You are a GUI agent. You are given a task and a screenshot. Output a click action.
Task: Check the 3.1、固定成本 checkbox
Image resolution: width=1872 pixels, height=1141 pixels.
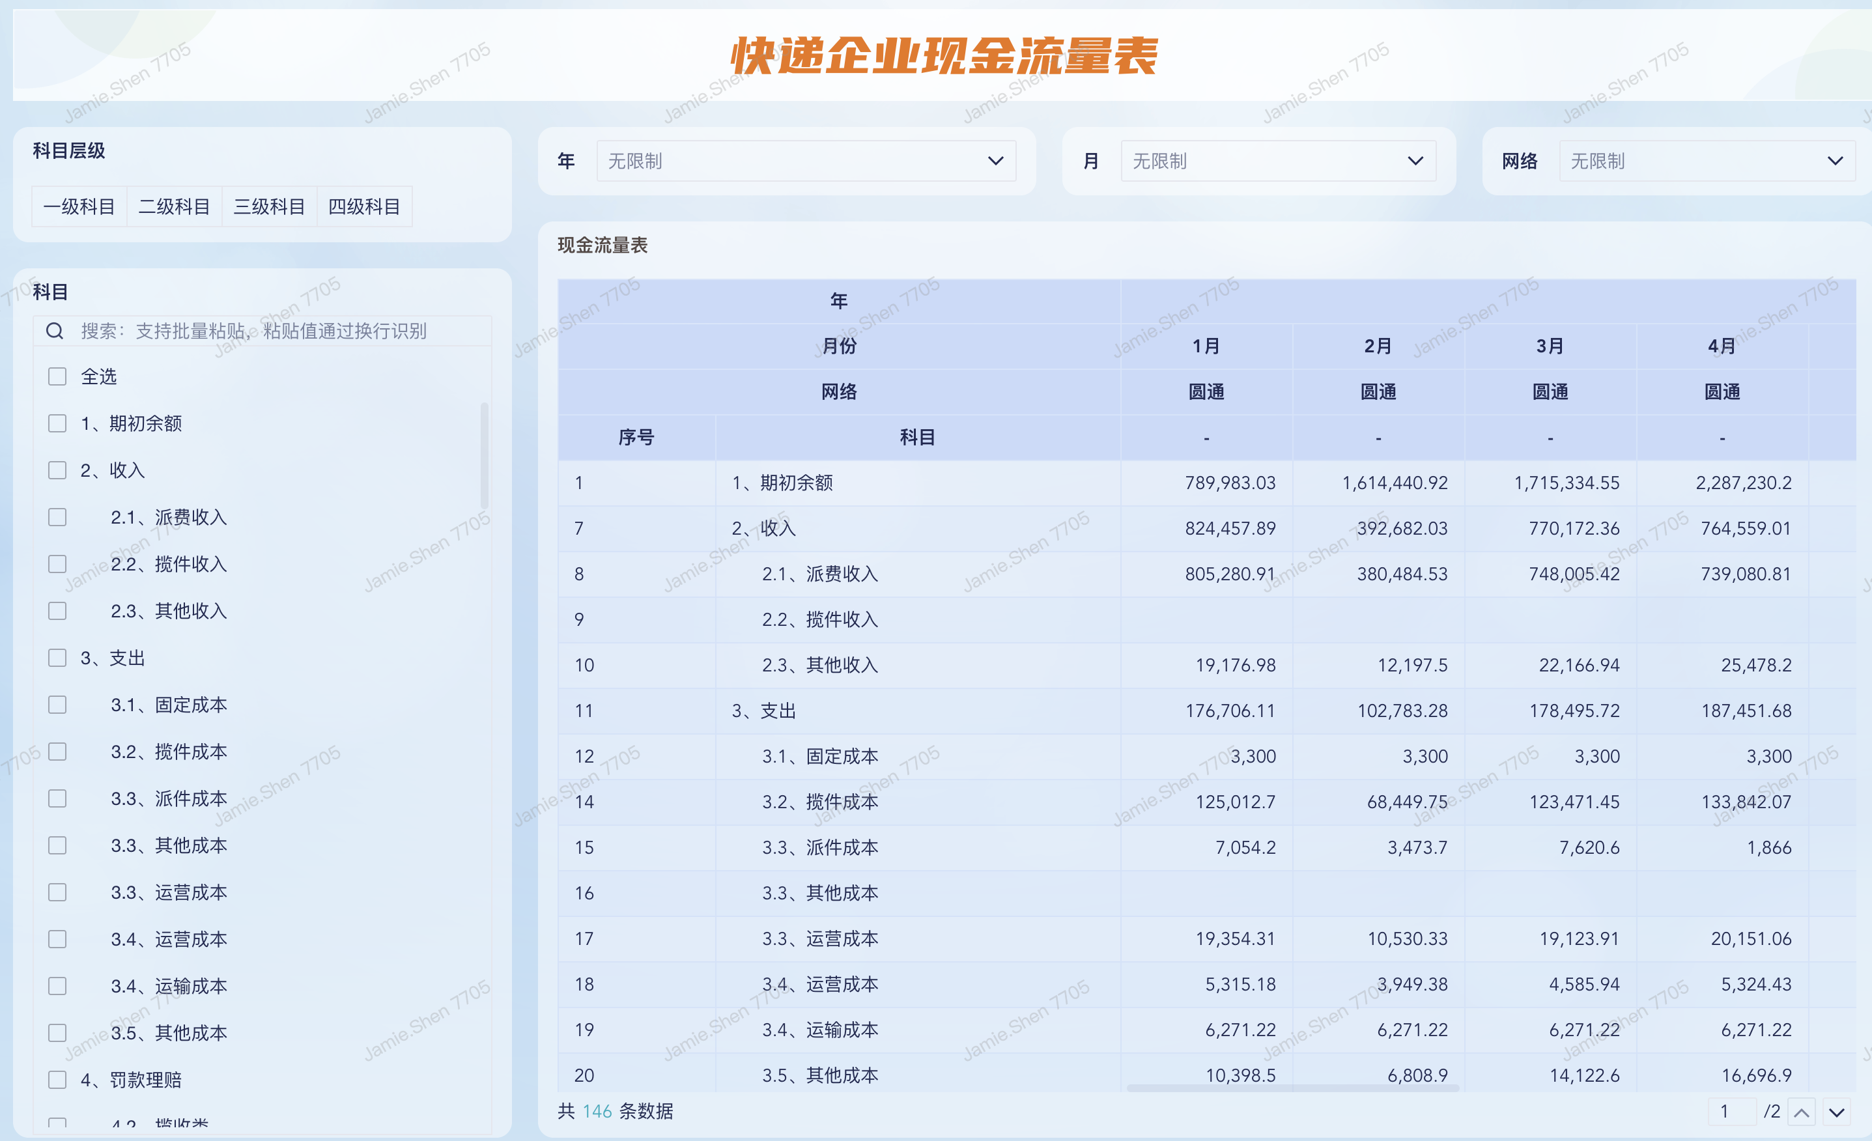point(57,704)
